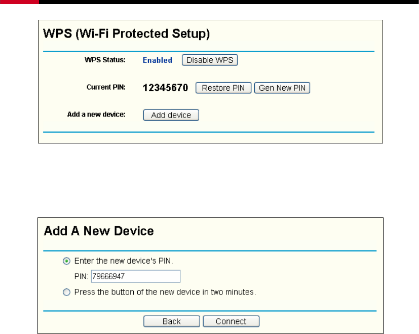Click the Enter the new device's PIN label text
This screenshot has height=334, width=419.
pyautogui.click(x=124, y=261)
